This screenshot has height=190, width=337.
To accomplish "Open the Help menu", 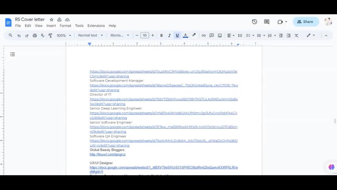I will [x=112, y=26].
